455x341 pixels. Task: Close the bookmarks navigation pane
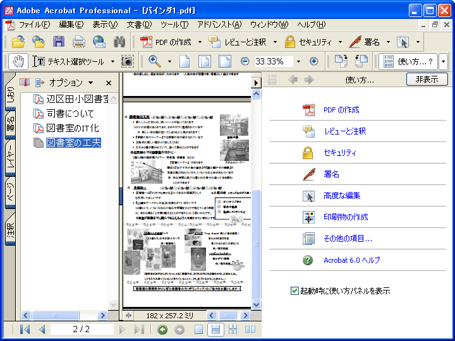(109, 83)
